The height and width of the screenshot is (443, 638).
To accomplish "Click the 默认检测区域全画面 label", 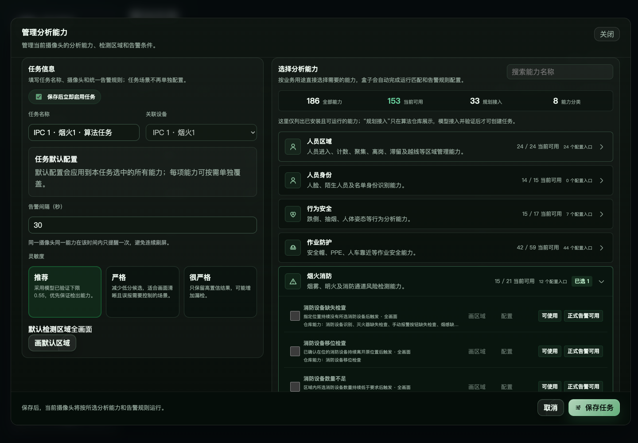I will (x=60, y=329).
